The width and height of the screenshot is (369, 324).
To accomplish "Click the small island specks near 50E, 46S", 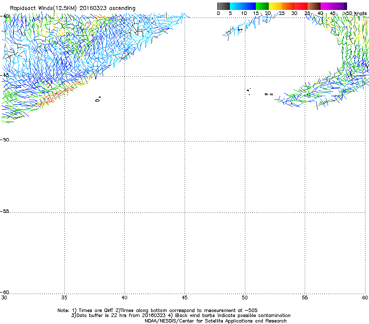I will pos(248,91).
